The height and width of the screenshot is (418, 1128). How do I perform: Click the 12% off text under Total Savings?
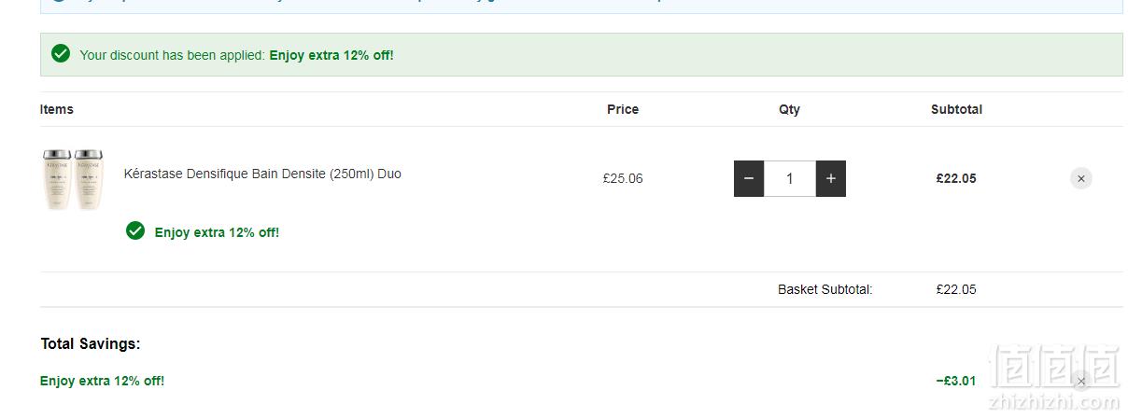coord(103,381)
